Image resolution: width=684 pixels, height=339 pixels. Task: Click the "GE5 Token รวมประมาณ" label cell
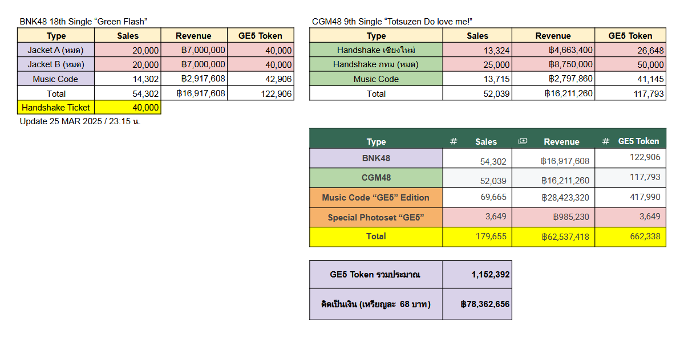point(376,275)
